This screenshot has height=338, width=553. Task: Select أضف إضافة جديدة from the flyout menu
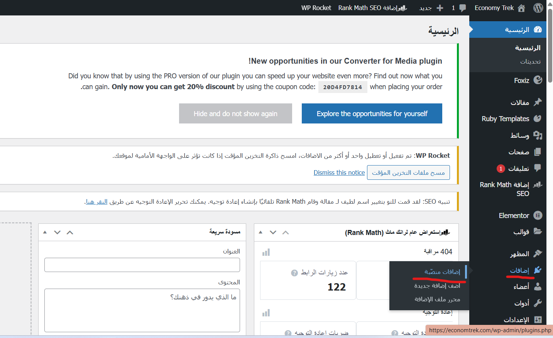point(437,286)
